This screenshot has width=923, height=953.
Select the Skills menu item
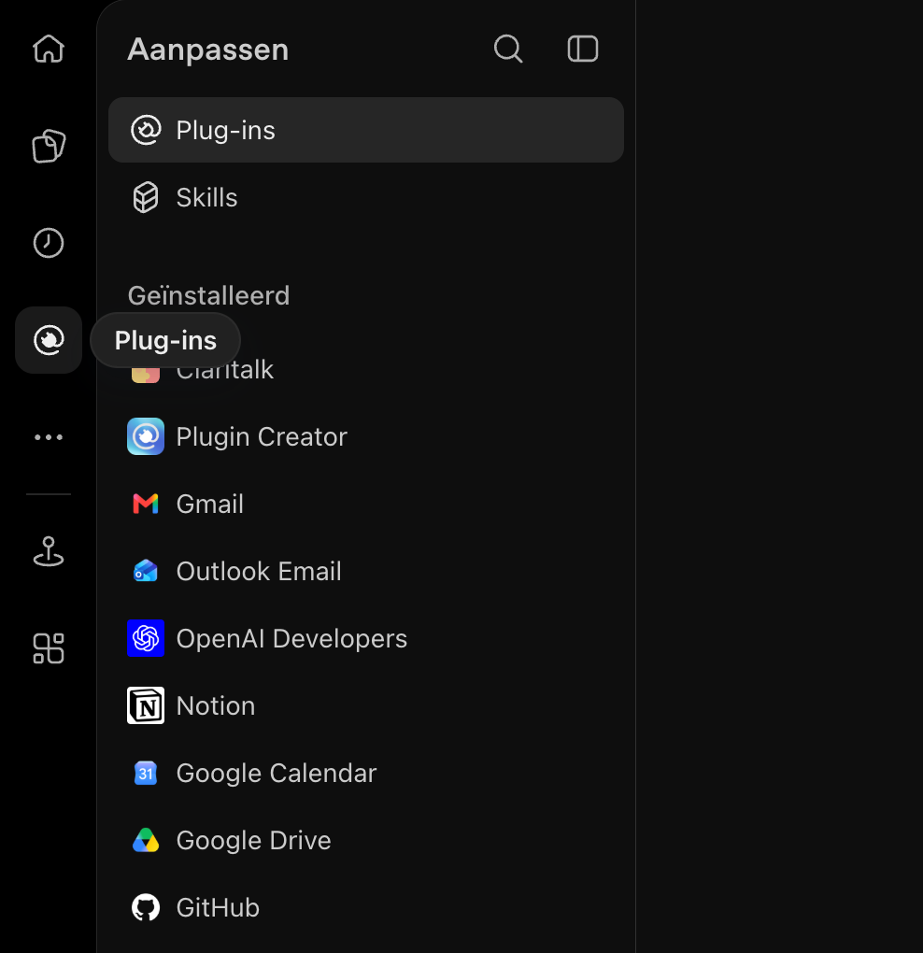click(366, 197)
